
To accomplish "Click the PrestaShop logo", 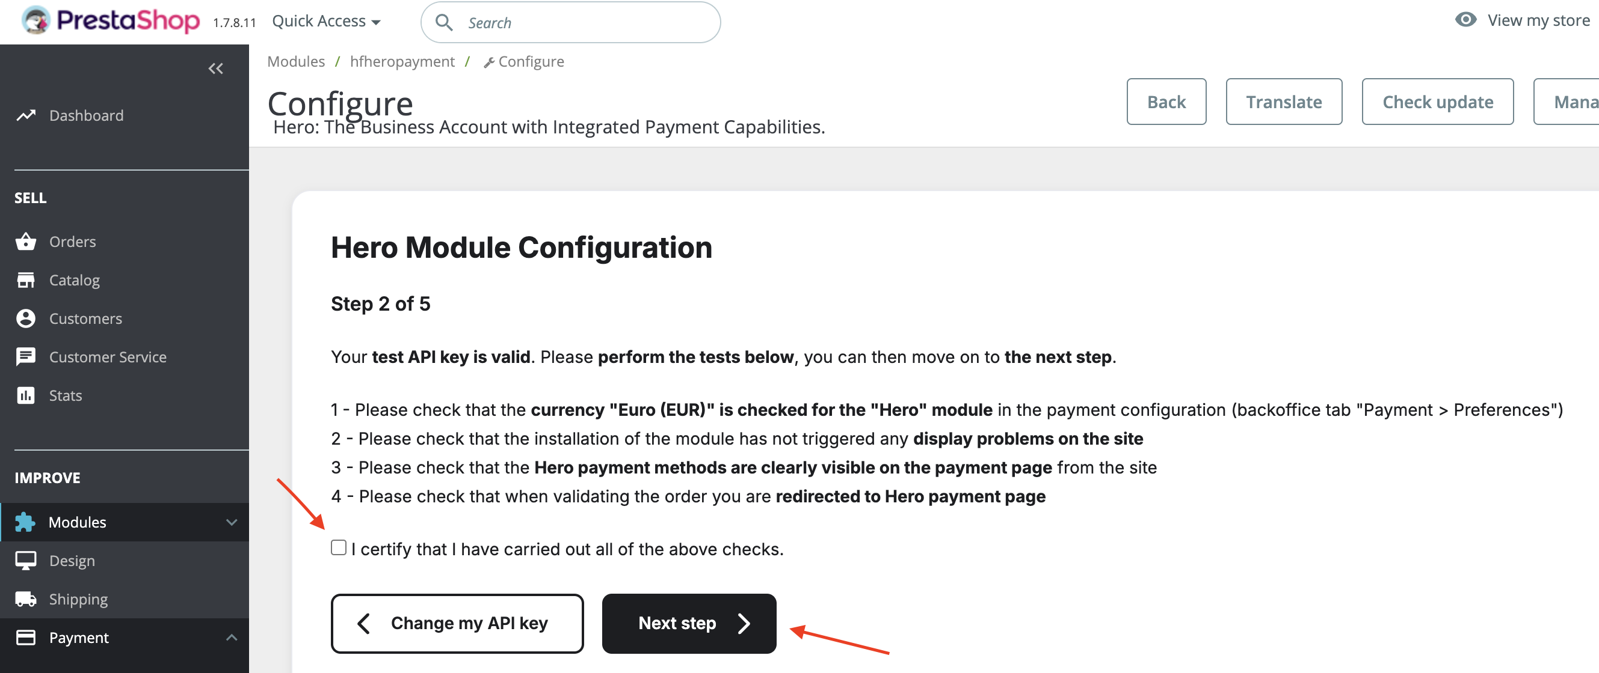I will click(x=111, y=21).
